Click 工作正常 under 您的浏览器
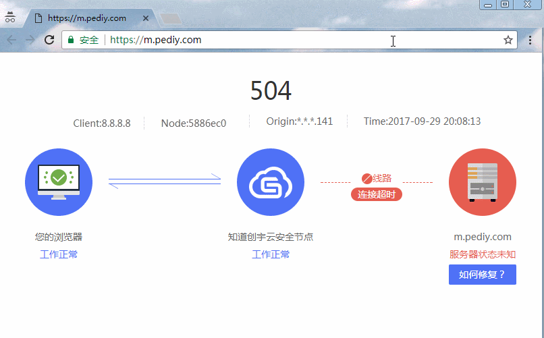Image resolution: width=544 pixels, height=338 pixels. (x=59, y=254)
